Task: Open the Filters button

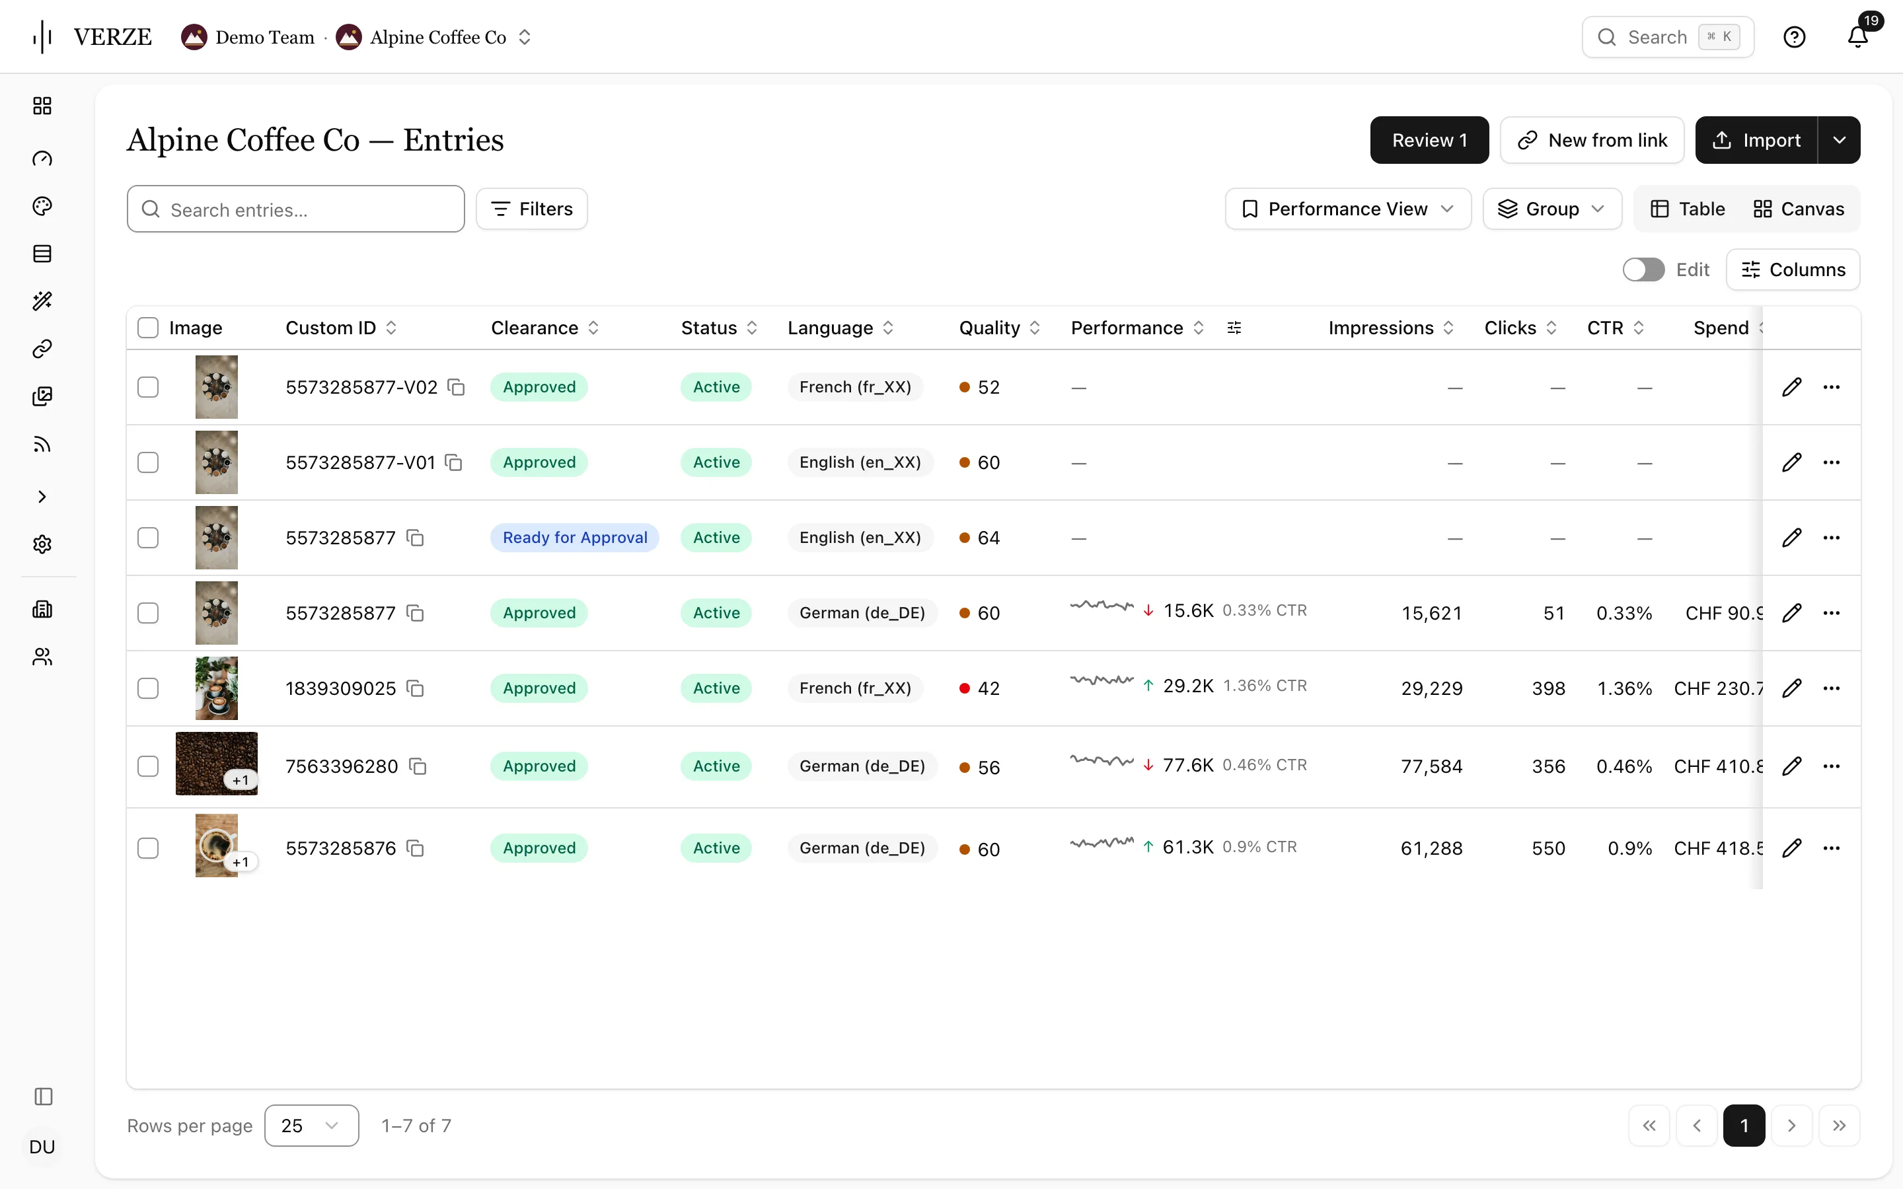Action: coord(531,208)
